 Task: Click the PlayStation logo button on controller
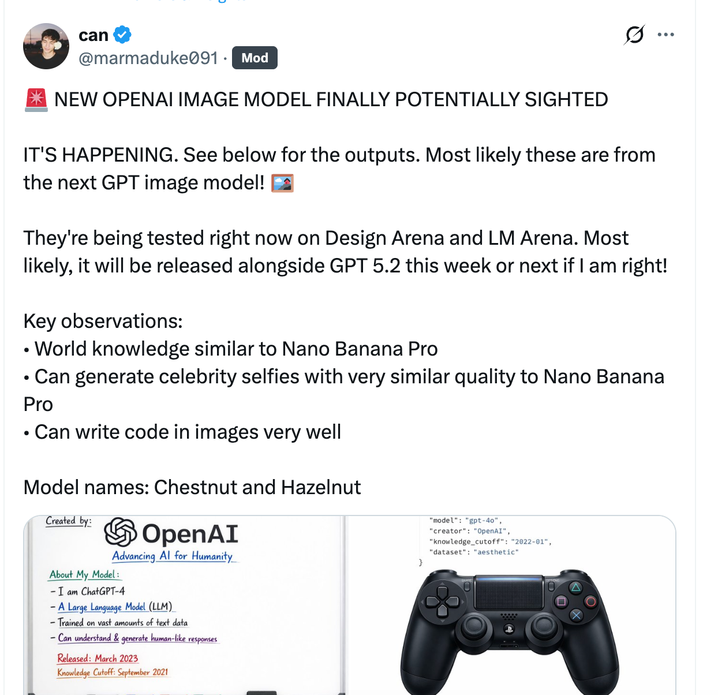pos(509,629)
